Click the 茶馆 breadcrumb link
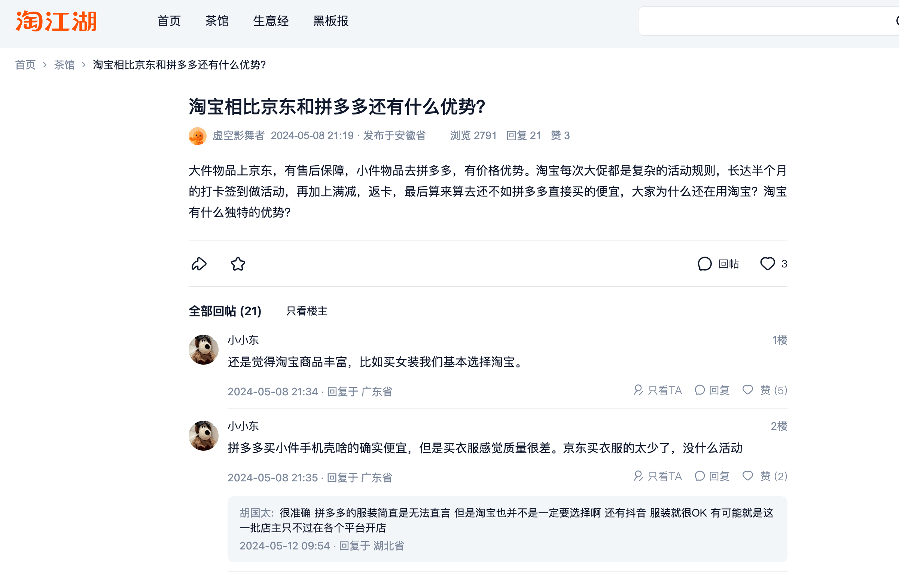The width and height of the screenshot is (899, 573). 64,65
